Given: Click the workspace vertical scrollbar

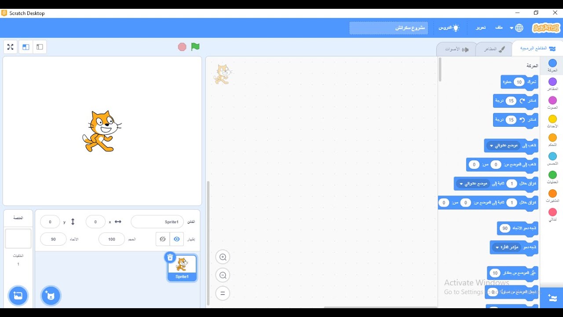Looking at the screenshot, I should (x=208, y=243).
